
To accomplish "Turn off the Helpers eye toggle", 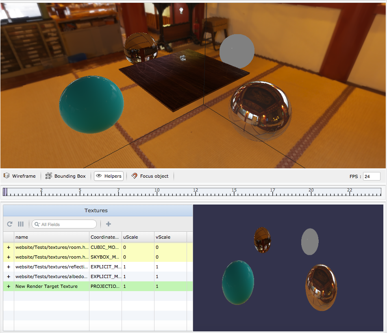I will [109, 176].
